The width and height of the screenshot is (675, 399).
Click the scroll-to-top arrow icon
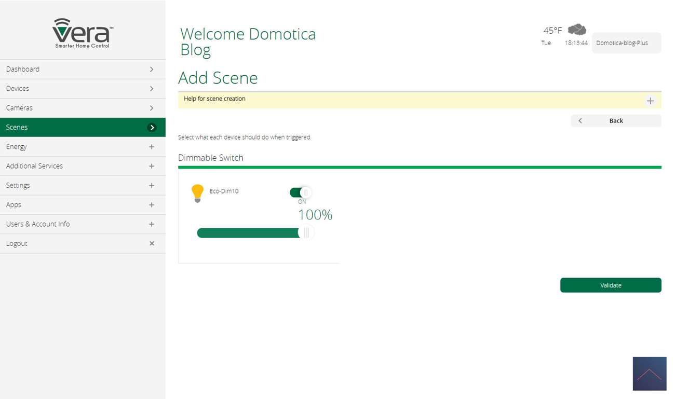pos(649,374)
